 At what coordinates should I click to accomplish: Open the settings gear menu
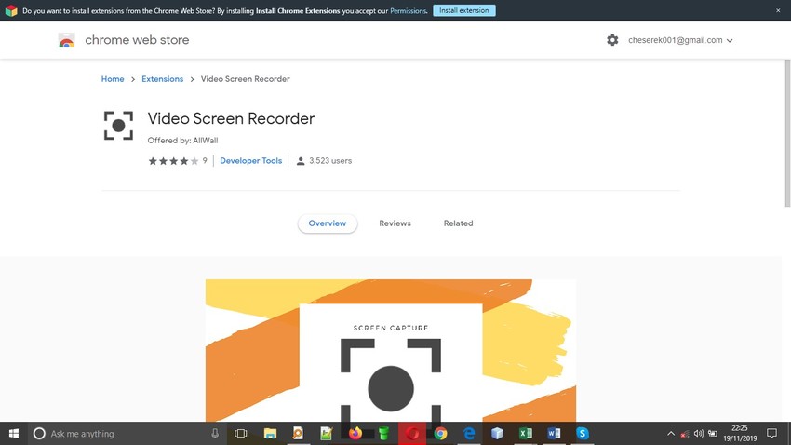pyautogui.click(x=612, y=40)
